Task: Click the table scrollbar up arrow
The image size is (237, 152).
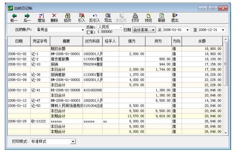Action: [226, 39]
